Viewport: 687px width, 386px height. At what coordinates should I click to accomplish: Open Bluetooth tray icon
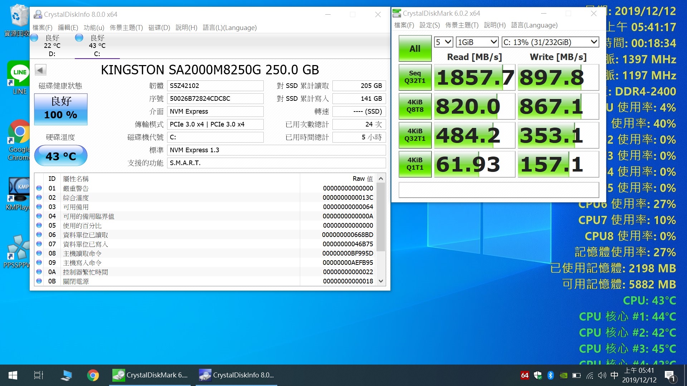tap(550, 375)
